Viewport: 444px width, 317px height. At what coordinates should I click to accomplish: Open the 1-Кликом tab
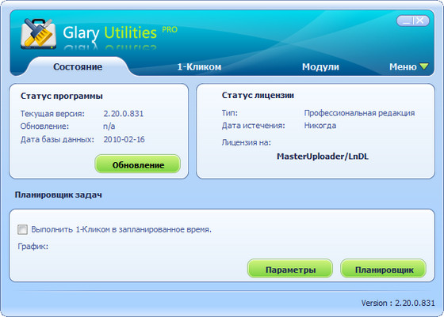click(199, 67)
